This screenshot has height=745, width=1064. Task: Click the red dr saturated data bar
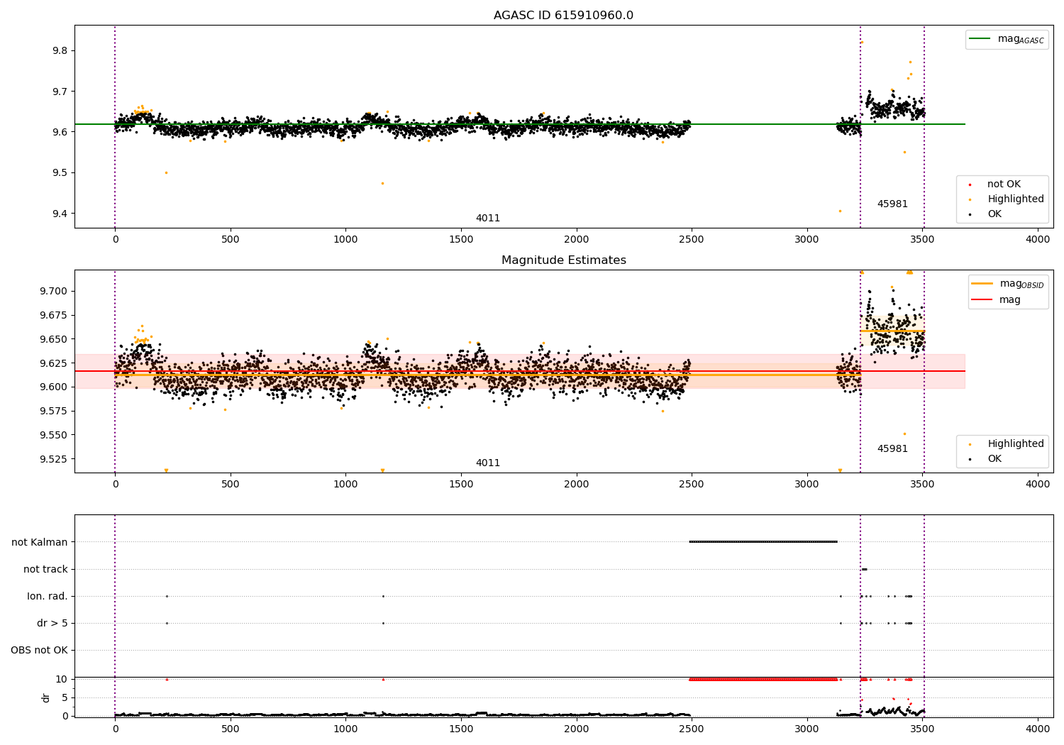(763, 680)
